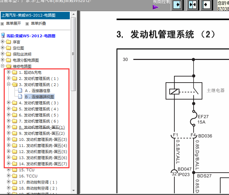Image resolution: width=229 pixels, height=195 pixels.
Task: Click the folder icon for 定位图
Action: click(x=9, y=48)
